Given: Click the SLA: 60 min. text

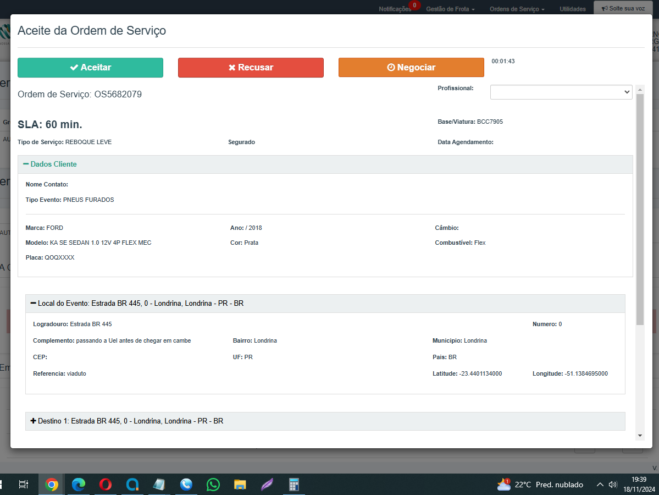Looking at the screenshot, I should 49,124.
